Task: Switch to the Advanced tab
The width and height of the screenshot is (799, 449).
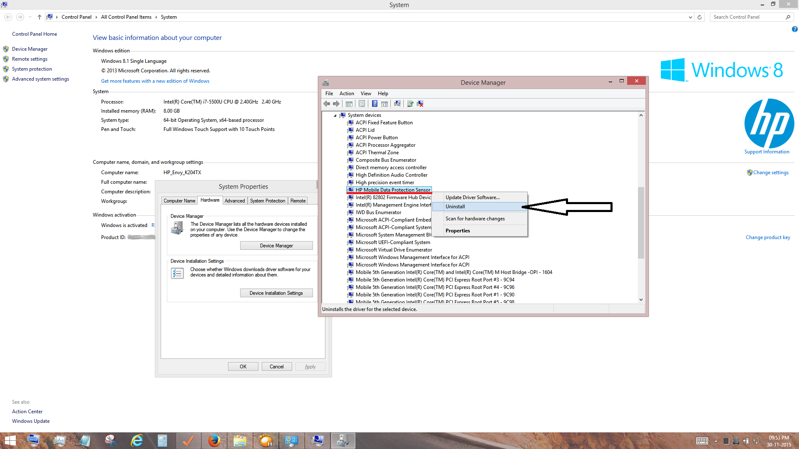Action: pos(234,201)
